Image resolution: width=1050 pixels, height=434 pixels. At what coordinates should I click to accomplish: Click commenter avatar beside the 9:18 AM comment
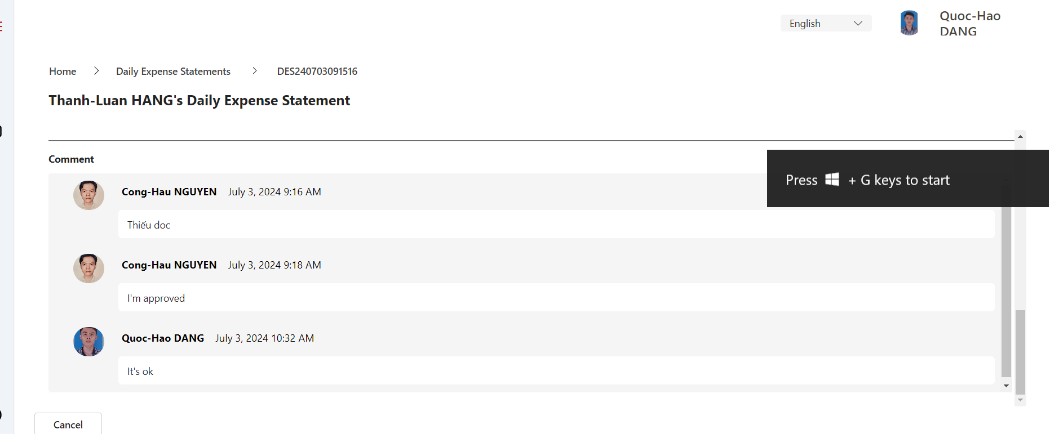coord(88,268)
